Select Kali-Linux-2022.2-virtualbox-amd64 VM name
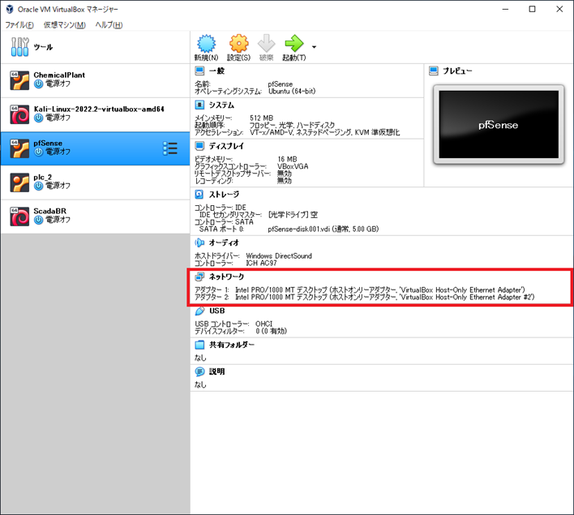Image resolution: width=574 pixels, height=515 pixels. point(99,109)
